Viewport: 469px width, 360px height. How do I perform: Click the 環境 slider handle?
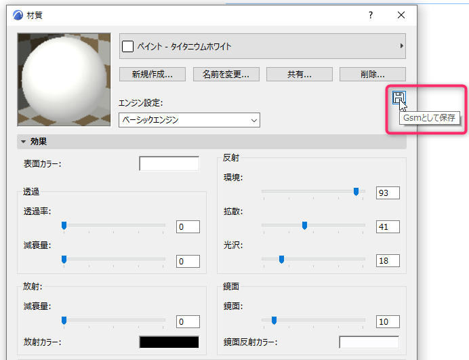tap(356, 191)
